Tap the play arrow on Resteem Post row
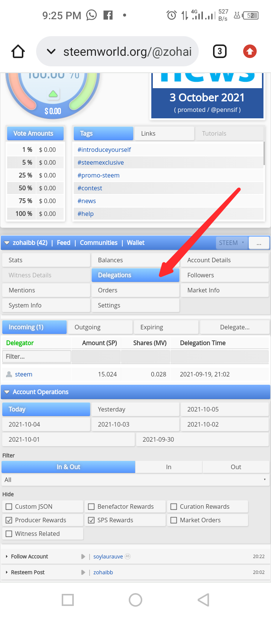 pyautogui.click(x=83, y=572)
